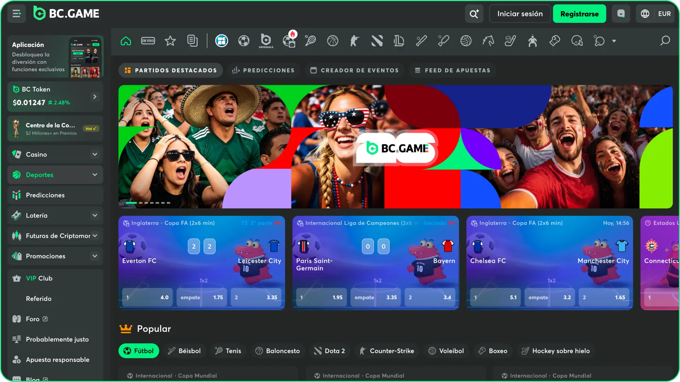Select the Counter-Strike soldier icon
This screenshot has height=382, width=680.
[x=355, y=41]
